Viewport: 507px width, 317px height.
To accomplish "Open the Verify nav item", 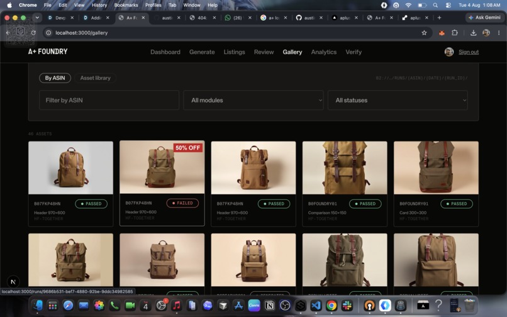I will pos(354,52).
